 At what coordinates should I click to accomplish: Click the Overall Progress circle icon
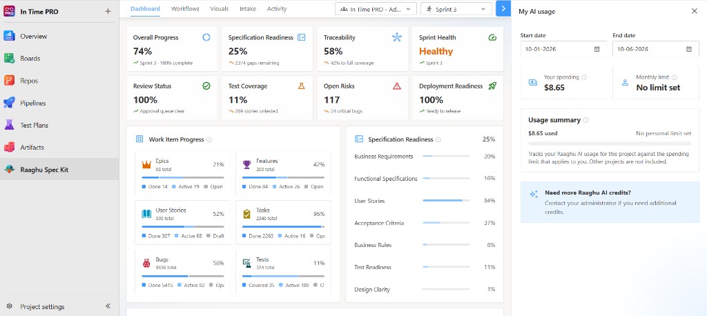pyautogui.click(x=206, y=37)
